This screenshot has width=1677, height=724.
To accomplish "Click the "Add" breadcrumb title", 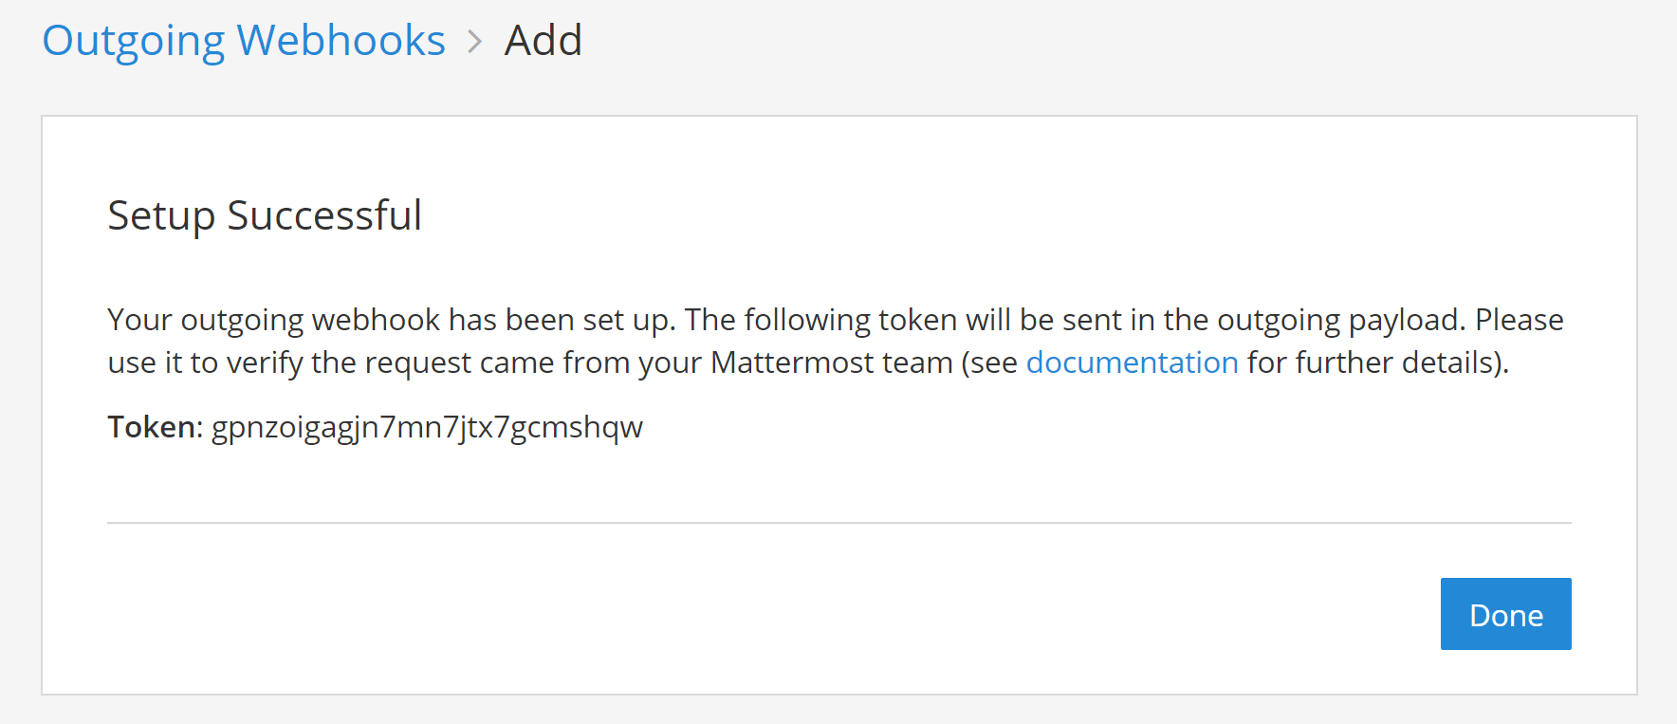I will tap(543, 41).
